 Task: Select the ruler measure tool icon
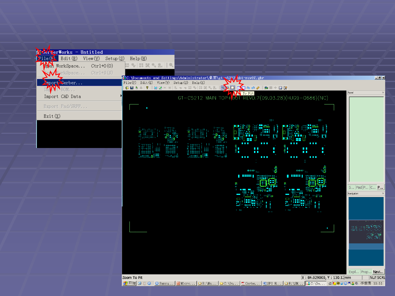[258, 88]
